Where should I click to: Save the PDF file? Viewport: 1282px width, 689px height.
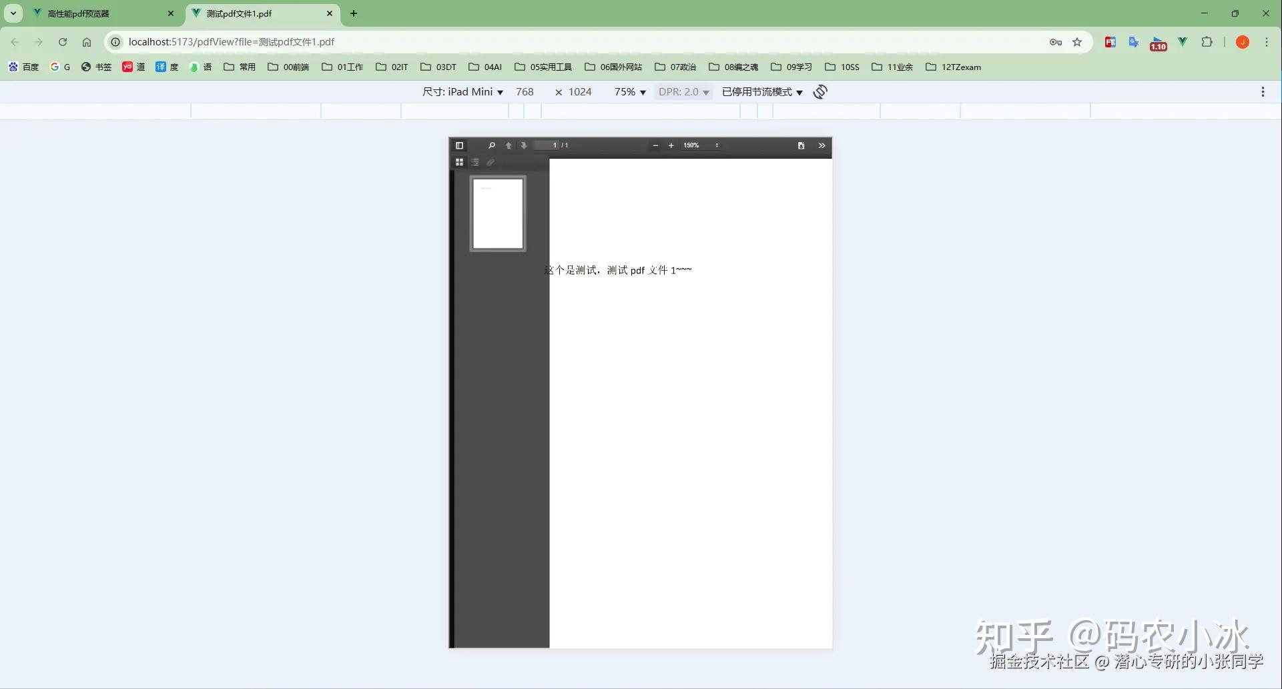tap(801, 145)
